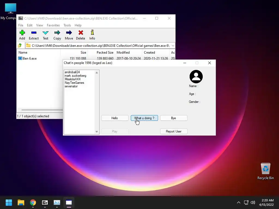279x209 pixels.
Task: Open the Info tool in 7-Zip
Action: (92, 32)
